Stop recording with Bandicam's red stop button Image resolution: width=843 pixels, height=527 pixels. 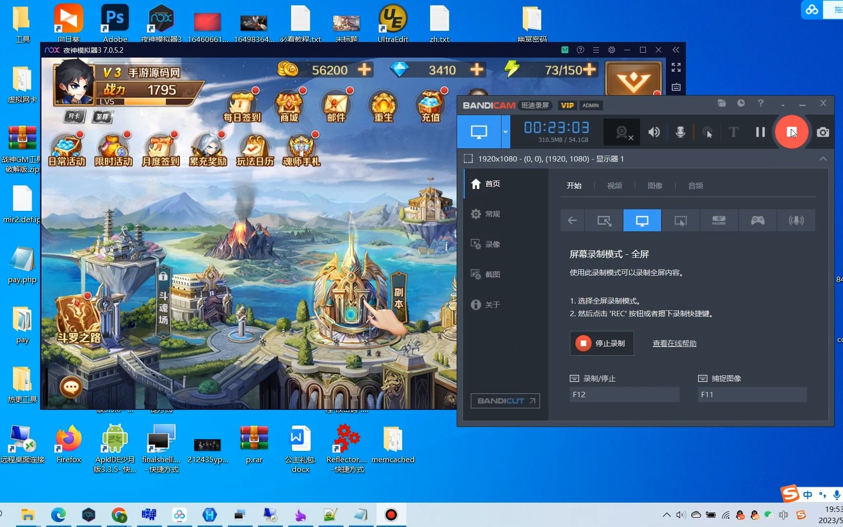point(792,132)
